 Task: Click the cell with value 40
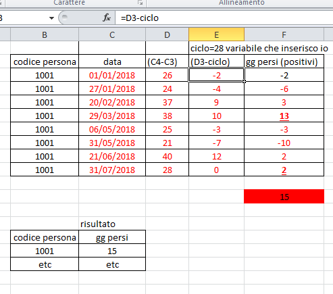167,156
